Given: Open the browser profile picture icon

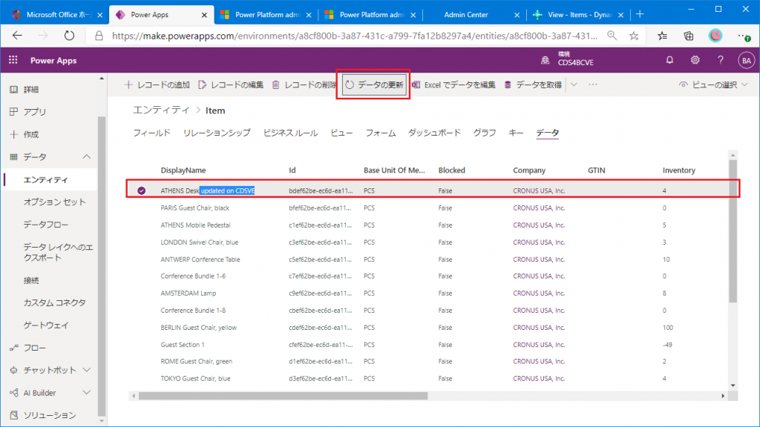Looking at the screenshot, I should [x=715, y=36].
